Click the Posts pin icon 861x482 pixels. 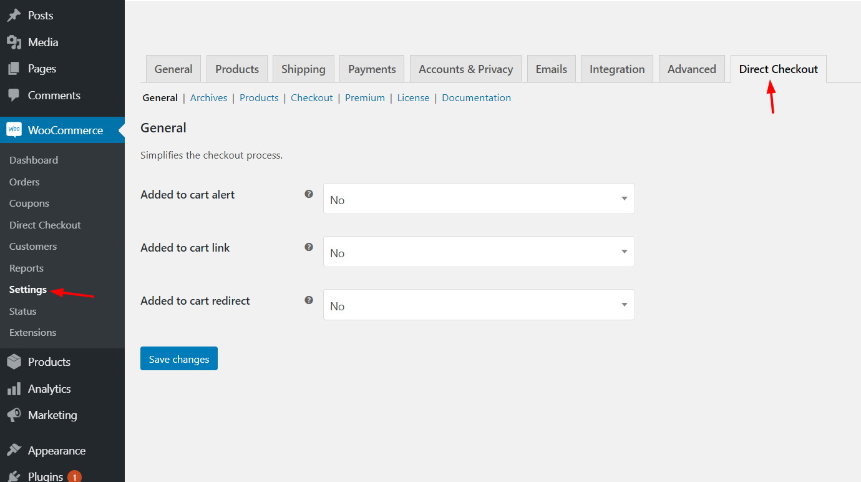pos(14,16)
